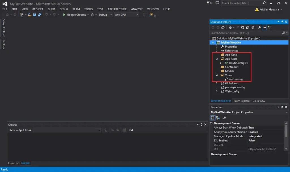
Task: Click the Save All toolbar icon
Action: 40,15
